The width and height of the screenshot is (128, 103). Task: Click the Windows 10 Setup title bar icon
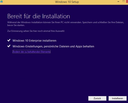click(x=2, y=2)
